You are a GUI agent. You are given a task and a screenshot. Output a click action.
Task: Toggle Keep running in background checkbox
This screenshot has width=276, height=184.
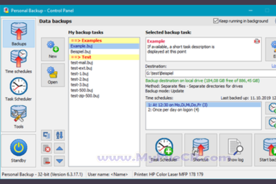(x=215, y=21)
